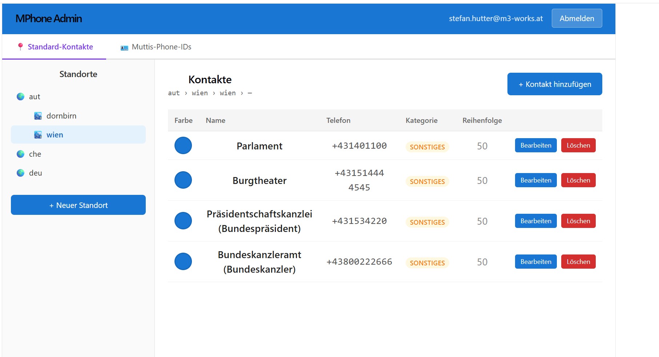
Task: Click the Burgtheater name cell
Action: point(260,181)
